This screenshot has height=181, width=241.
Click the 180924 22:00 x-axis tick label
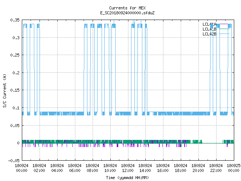pos(216,168)
